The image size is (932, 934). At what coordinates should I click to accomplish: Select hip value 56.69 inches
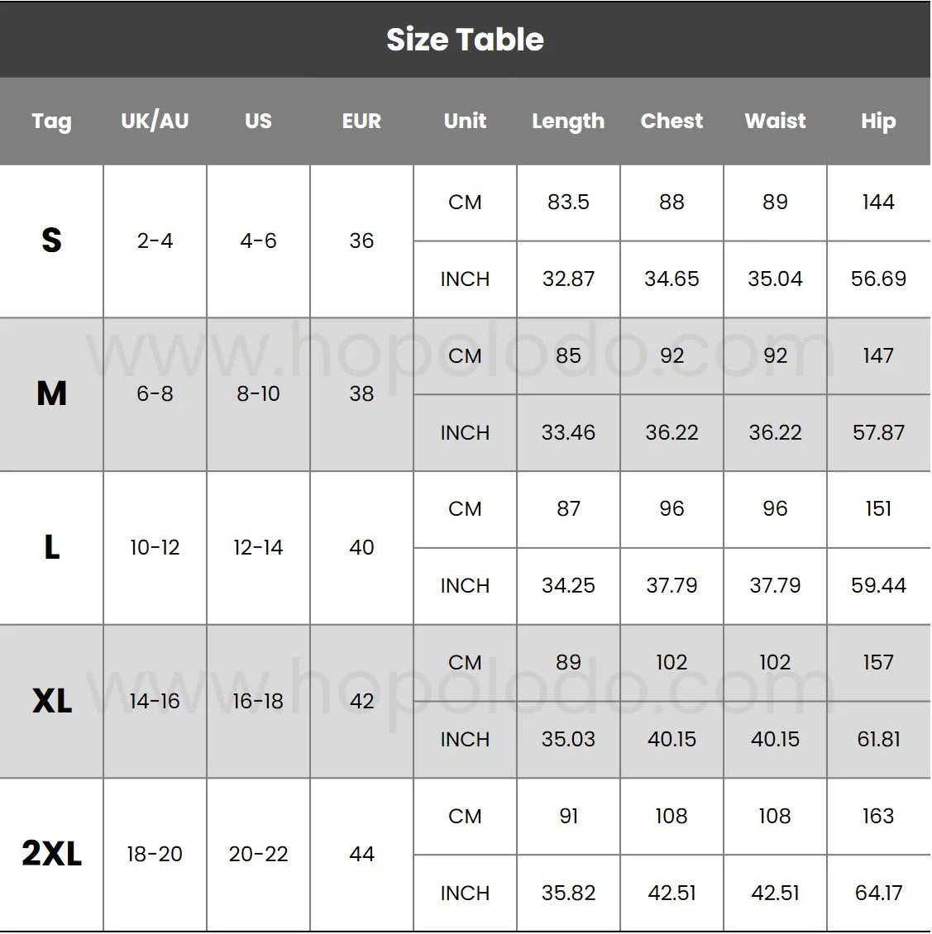[x=878, y=279]
